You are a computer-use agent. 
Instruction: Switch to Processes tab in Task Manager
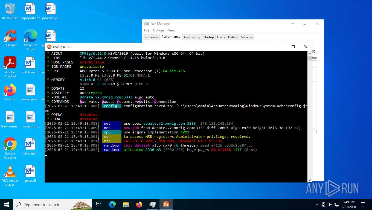(x=151, y=37)
